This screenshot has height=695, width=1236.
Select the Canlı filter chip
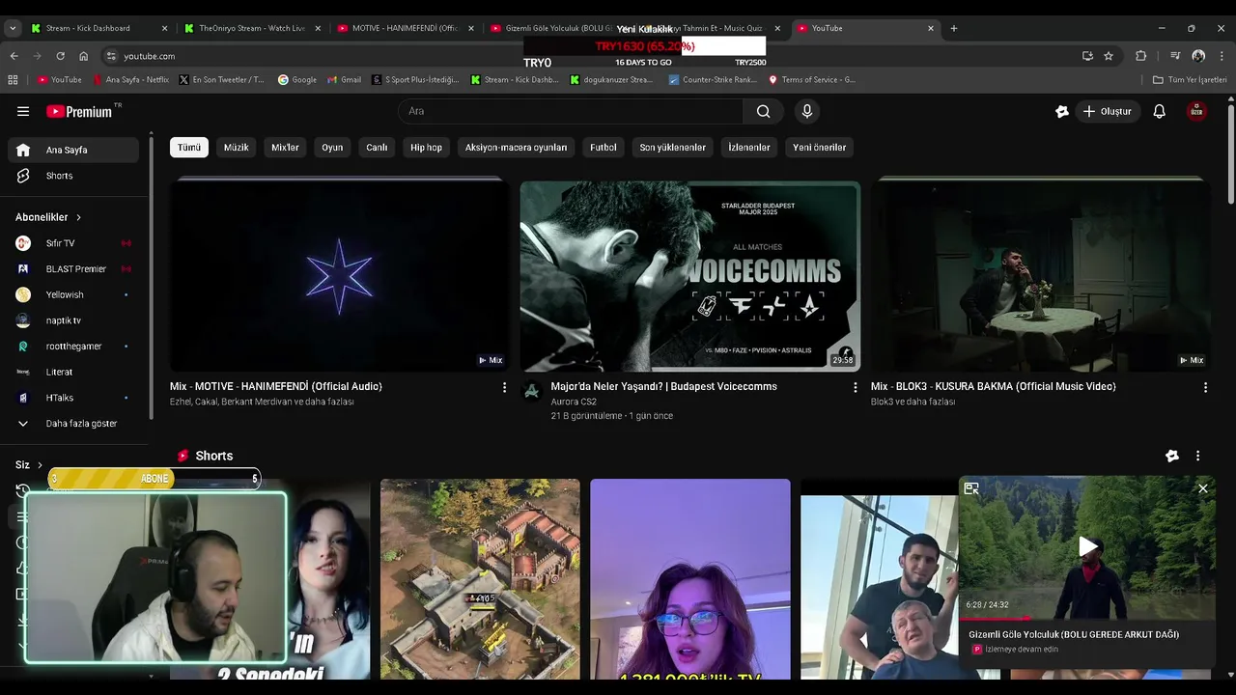tap(377, 148)
